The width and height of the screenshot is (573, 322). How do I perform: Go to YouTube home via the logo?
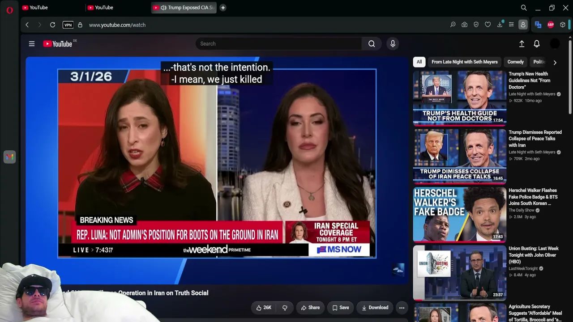coord(58,44)
